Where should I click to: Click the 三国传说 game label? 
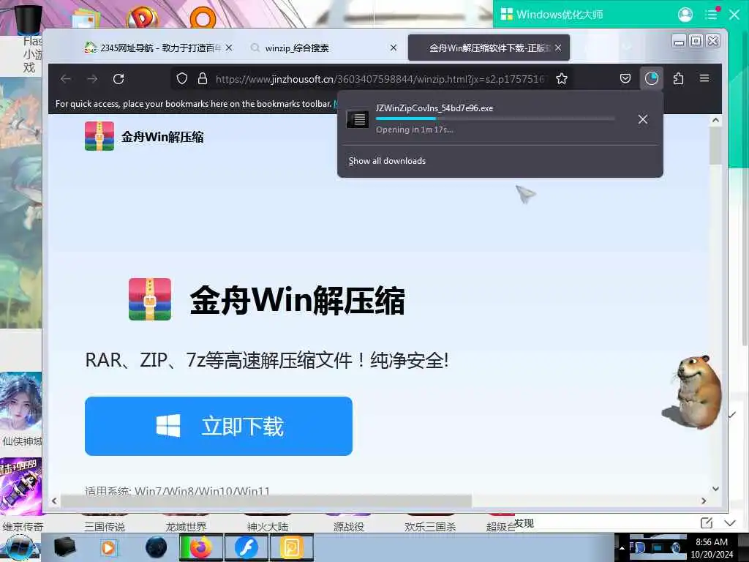[104, 527]
